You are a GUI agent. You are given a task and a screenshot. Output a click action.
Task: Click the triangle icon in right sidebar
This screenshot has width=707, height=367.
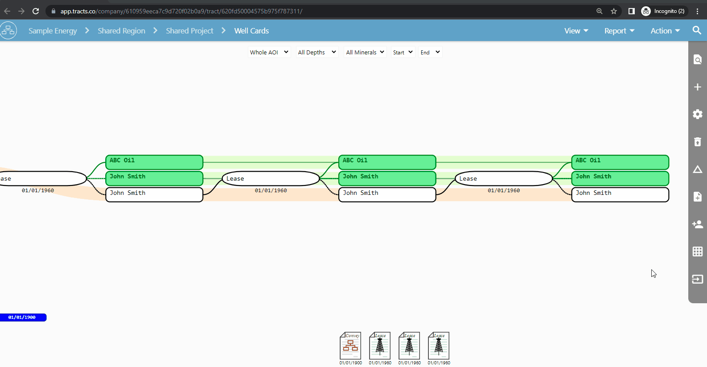click(x=698, y=169)
